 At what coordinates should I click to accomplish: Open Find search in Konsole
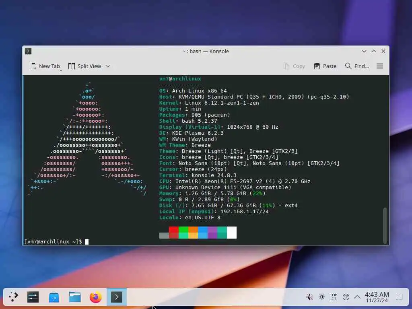pos(357,66)
